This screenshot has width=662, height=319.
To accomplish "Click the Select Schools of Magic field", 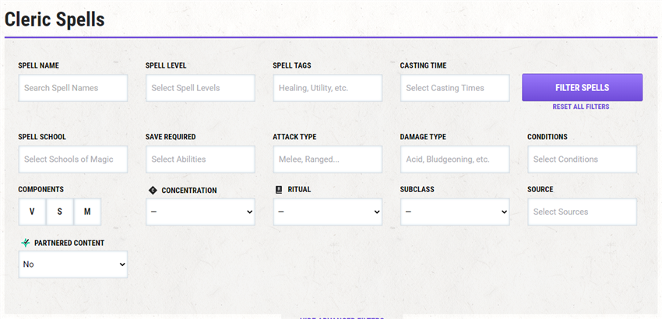I will coord(73,159).
